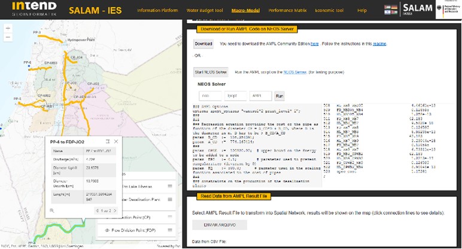Click the Length row in popup table
The width and height of the screenshot is (462, 249).
[x=83, y=197]
